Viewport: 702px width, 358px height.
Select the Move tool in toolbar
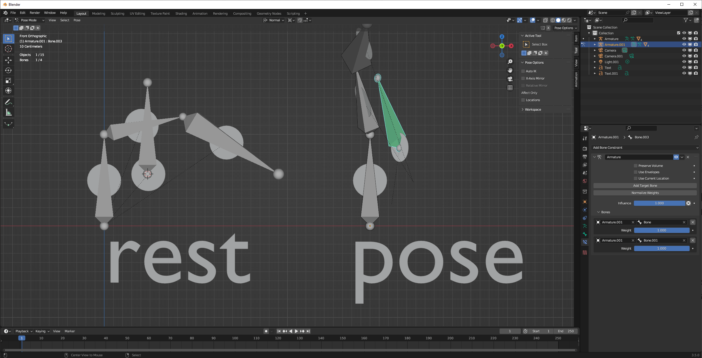point(8,60)
